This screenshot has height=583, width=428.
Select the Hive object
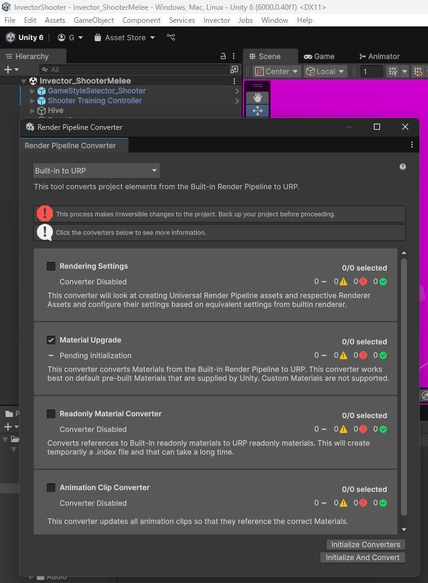click(55, 111)
